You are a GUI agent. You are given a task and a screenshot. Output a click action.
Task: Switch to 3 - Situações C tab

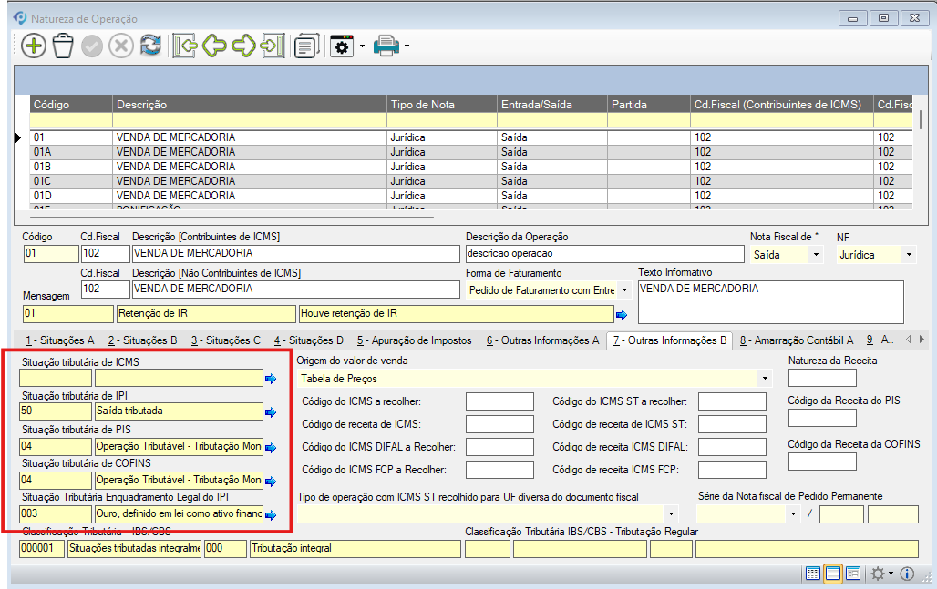(x=226, y=340)
